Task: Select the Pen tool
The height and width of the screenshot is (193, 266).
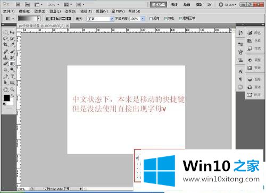Action: click(x=5, y=77)
